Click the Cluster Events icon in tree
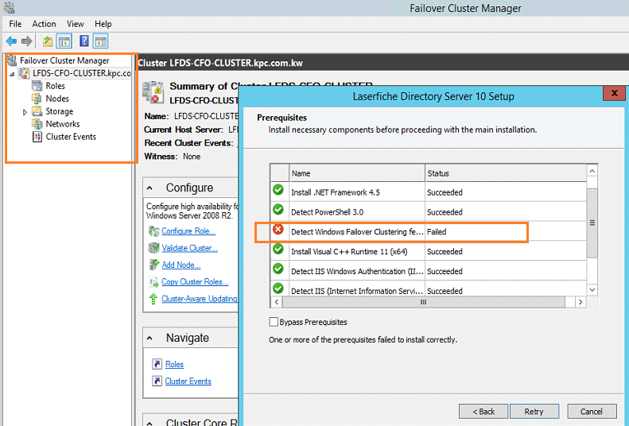This screenshot has height=426, width=629. pyautogui.click(x=37, y=137)
